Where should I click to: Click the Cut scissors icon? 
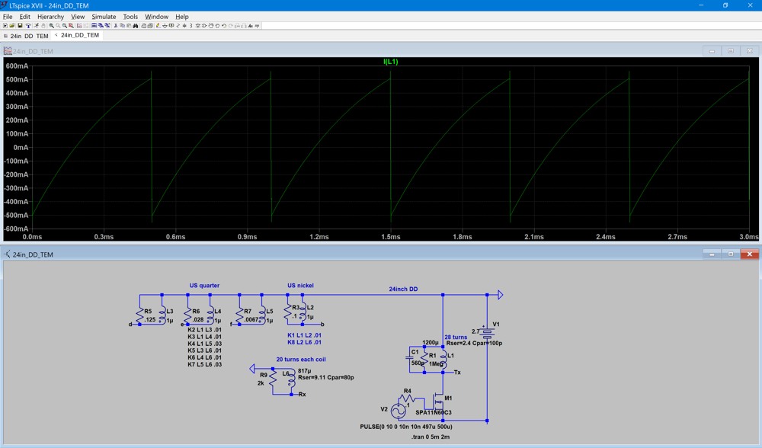(115, 26)
